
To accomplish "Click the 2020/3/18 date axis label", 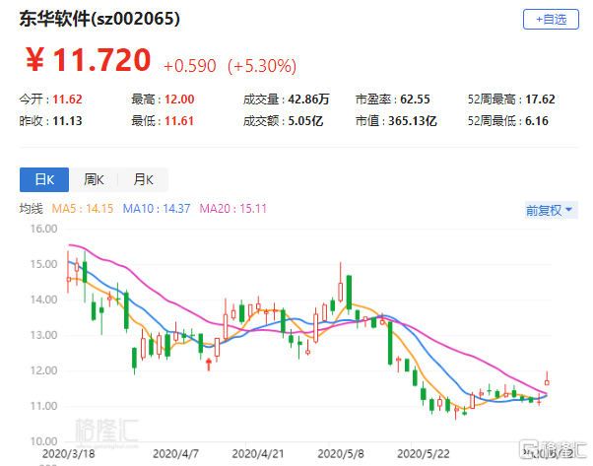I will coord(68,454).
